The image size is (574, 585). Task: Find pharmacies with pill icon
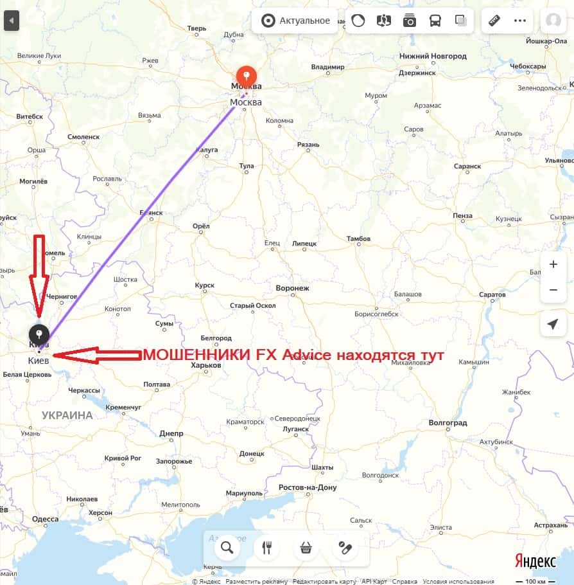pos(345,548)
